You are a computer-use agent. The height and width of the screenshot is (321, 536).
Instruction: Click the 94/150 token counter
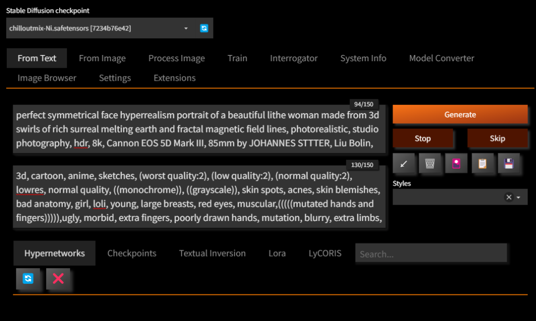(364, 104)
